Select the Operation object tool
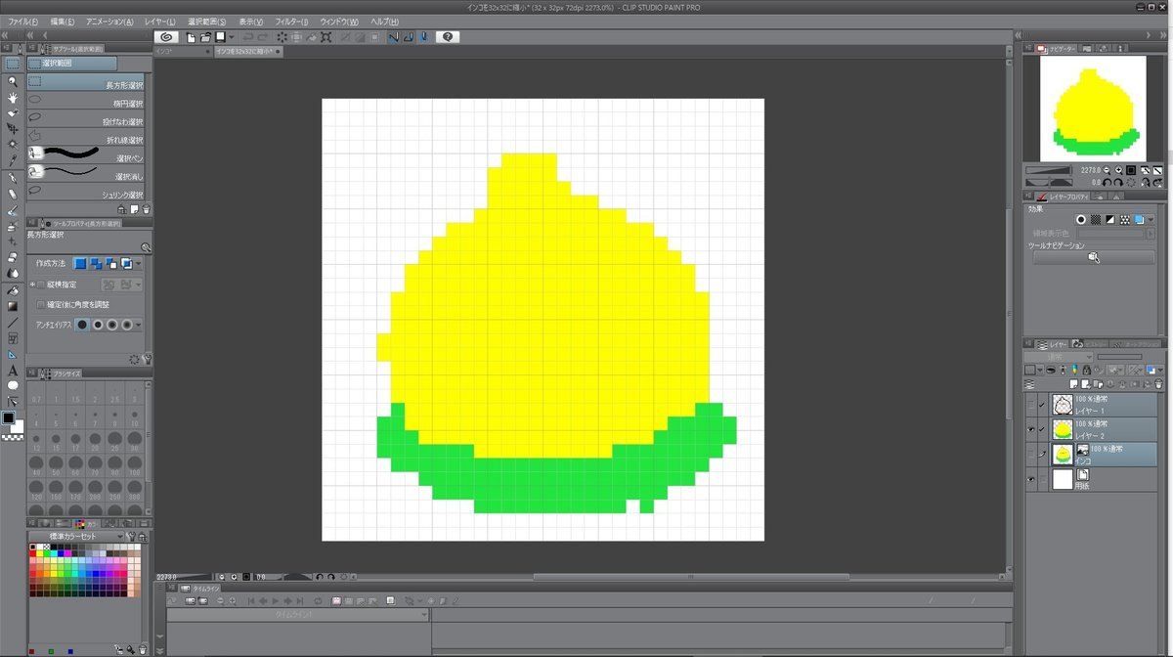 click(x=13, y=112)
